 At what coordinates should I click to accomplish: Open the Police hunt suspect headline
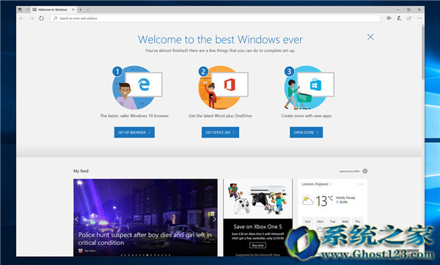coord(144,239)
